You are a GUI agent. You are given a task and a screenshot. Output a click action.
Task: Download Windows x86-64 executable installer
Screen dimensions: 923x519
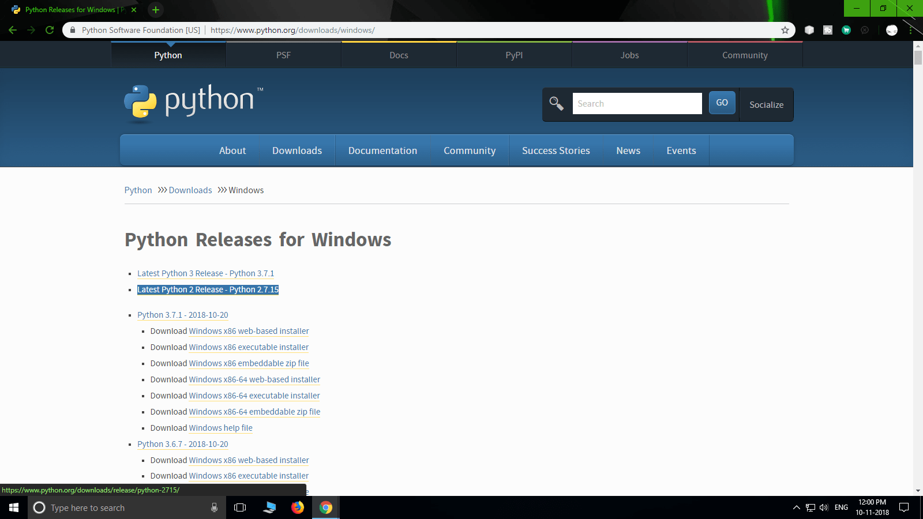pyautogui.click(x=255, y=396)
